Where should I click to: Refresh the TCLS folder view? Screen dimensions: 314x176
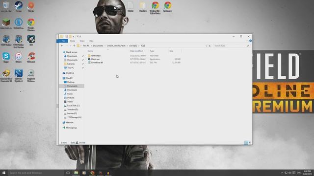209,45
